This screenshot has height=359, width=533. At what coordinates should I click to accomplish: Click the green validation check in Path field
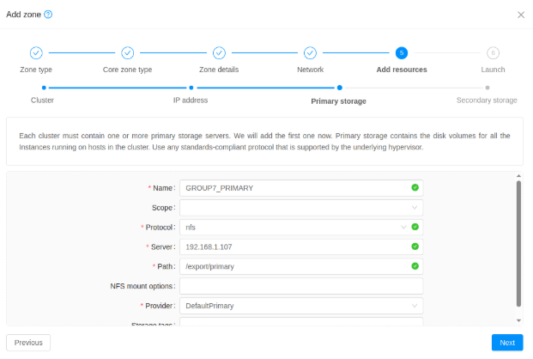pos(415,266)
